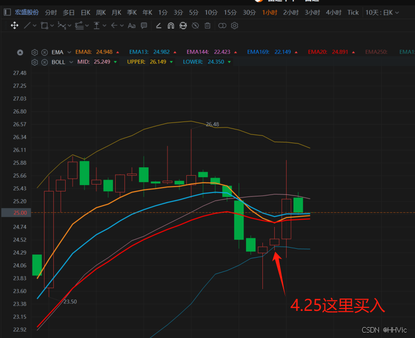Click the BOLL UPPER value 26.149
This screenshot has width=415, height=338.
point(158,62)
